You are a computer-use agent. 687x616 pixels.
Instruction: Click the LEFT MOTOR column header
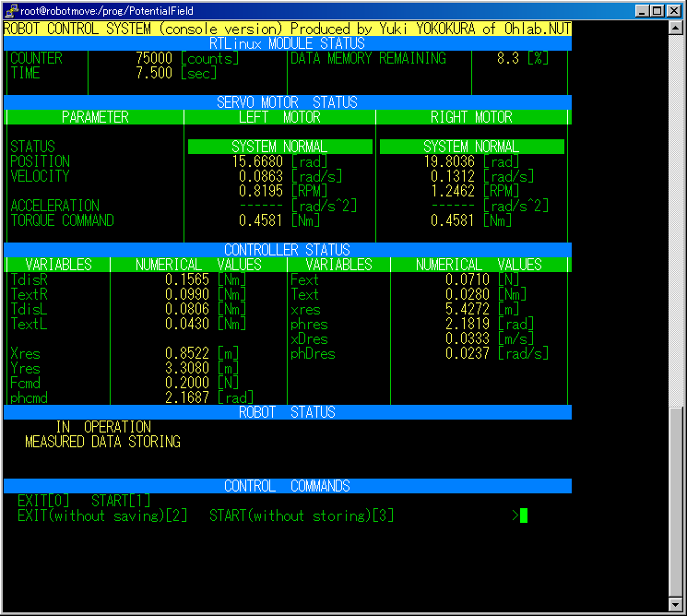[279, 117]
